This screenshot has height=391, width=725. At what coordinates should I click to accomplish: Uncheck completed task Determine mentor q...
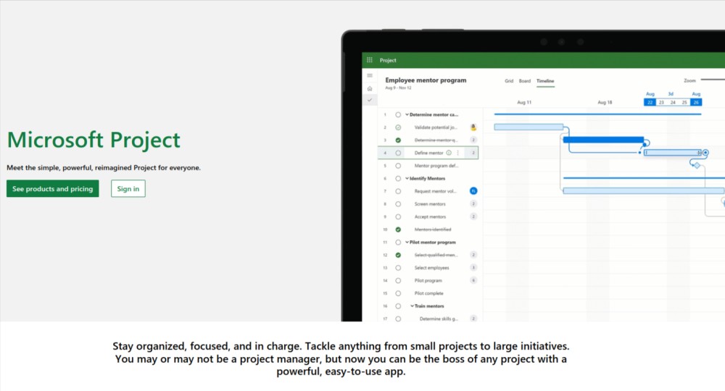pos(398,140)
